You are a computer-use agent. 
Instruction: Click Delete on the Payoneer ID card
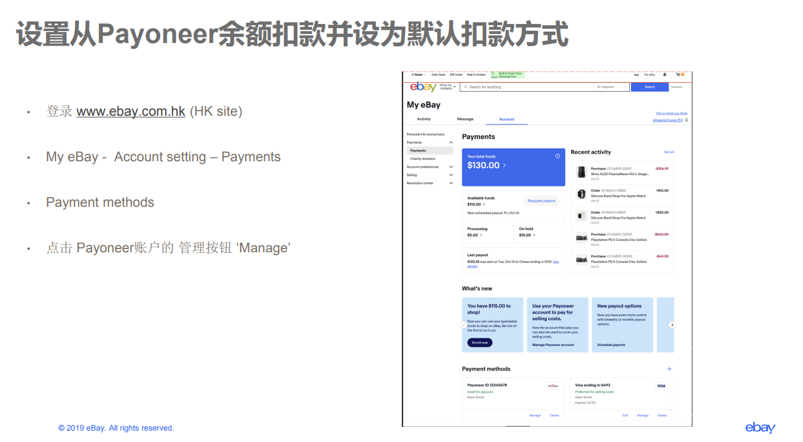coord(554,415)
